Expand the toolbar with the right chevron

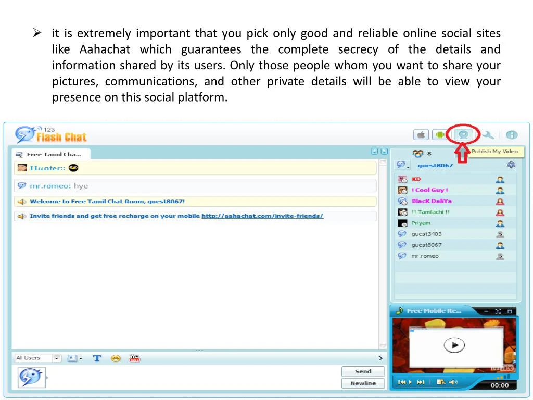[380, 358]
